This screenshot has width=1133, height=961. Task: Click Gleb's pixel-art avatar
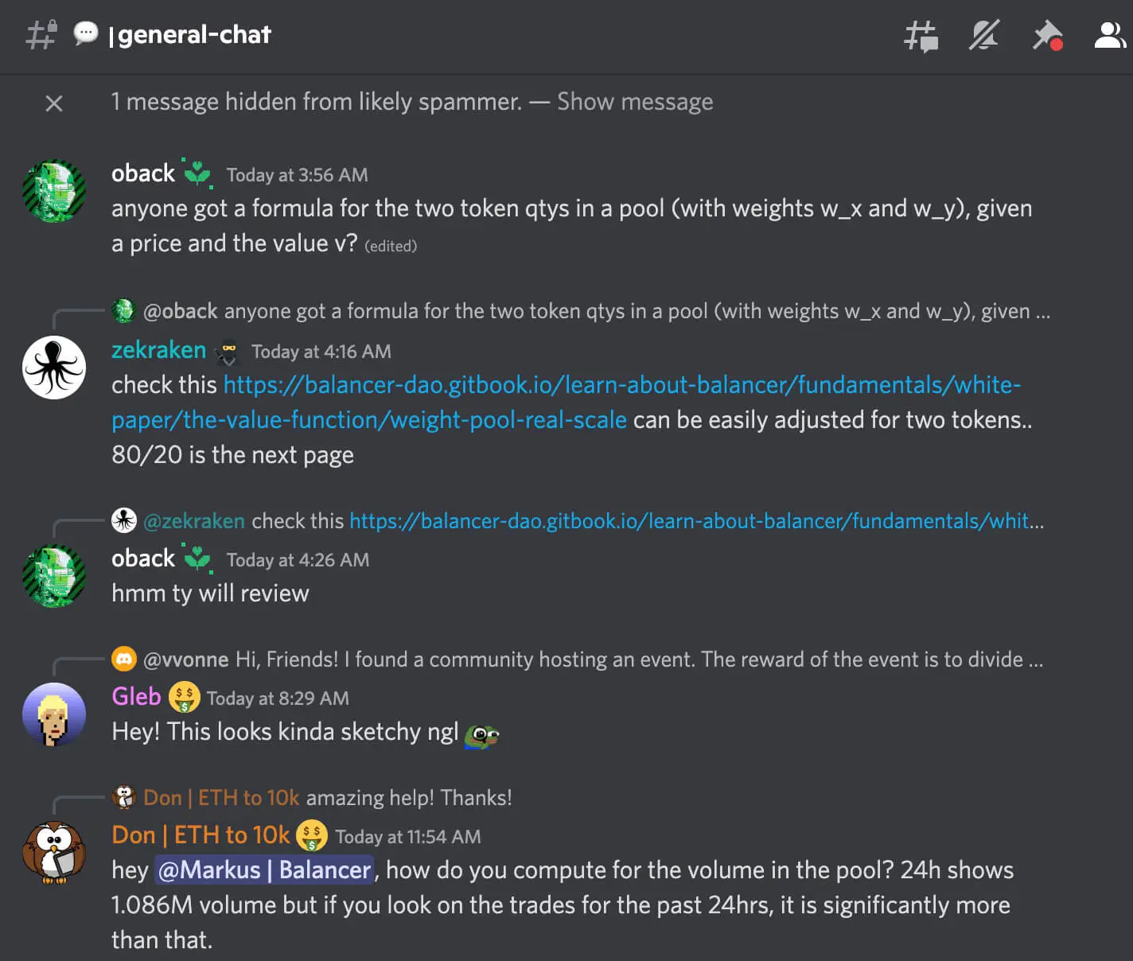(53, 714)
